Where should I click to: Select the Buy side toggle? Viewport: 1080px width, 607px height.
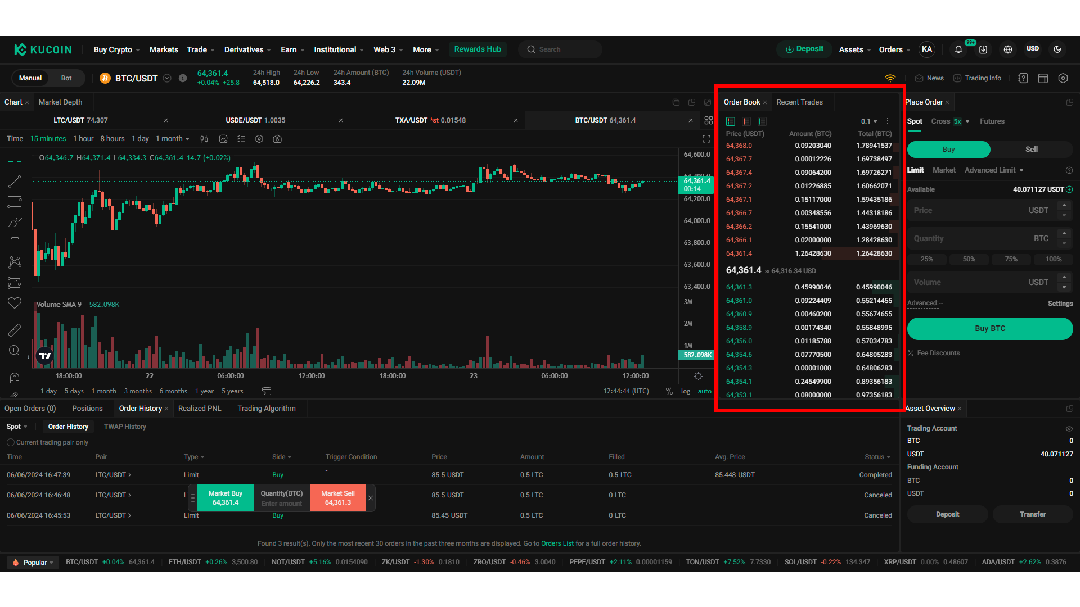(x=948, y=150)
